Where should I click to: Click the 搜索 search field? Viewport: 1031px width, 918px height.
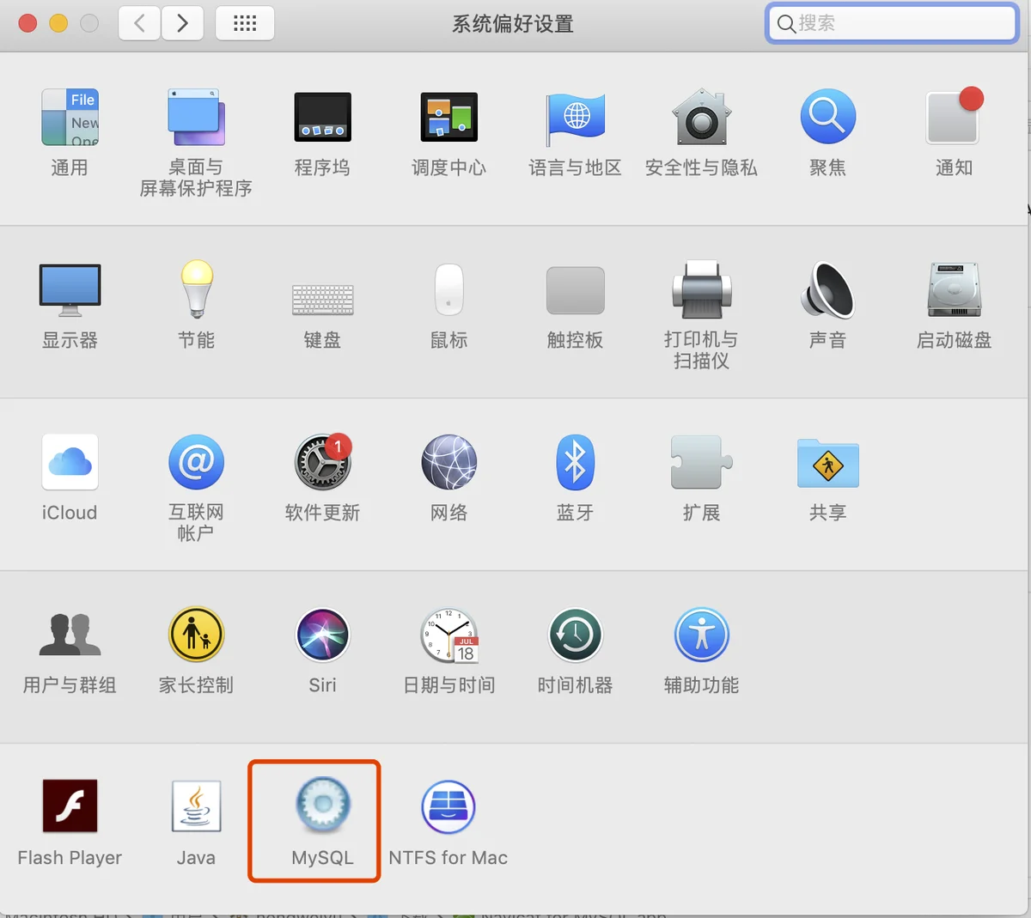(892, 23)
